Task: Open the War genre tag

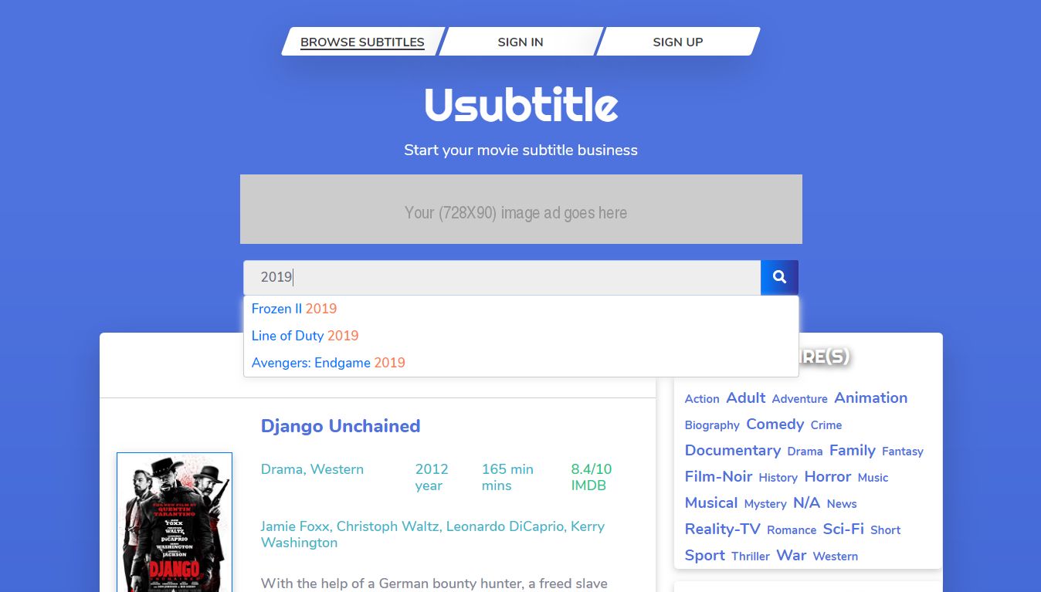Action: pos(792,556)
